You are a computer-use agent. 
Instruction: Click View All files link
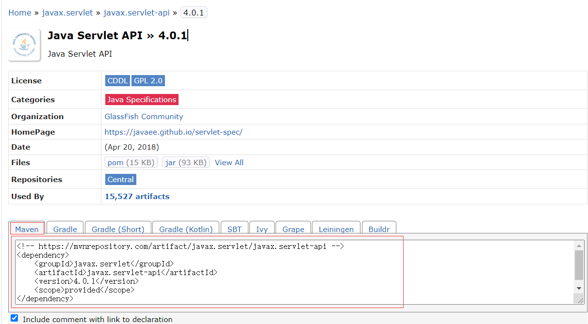tap(229, 163)
